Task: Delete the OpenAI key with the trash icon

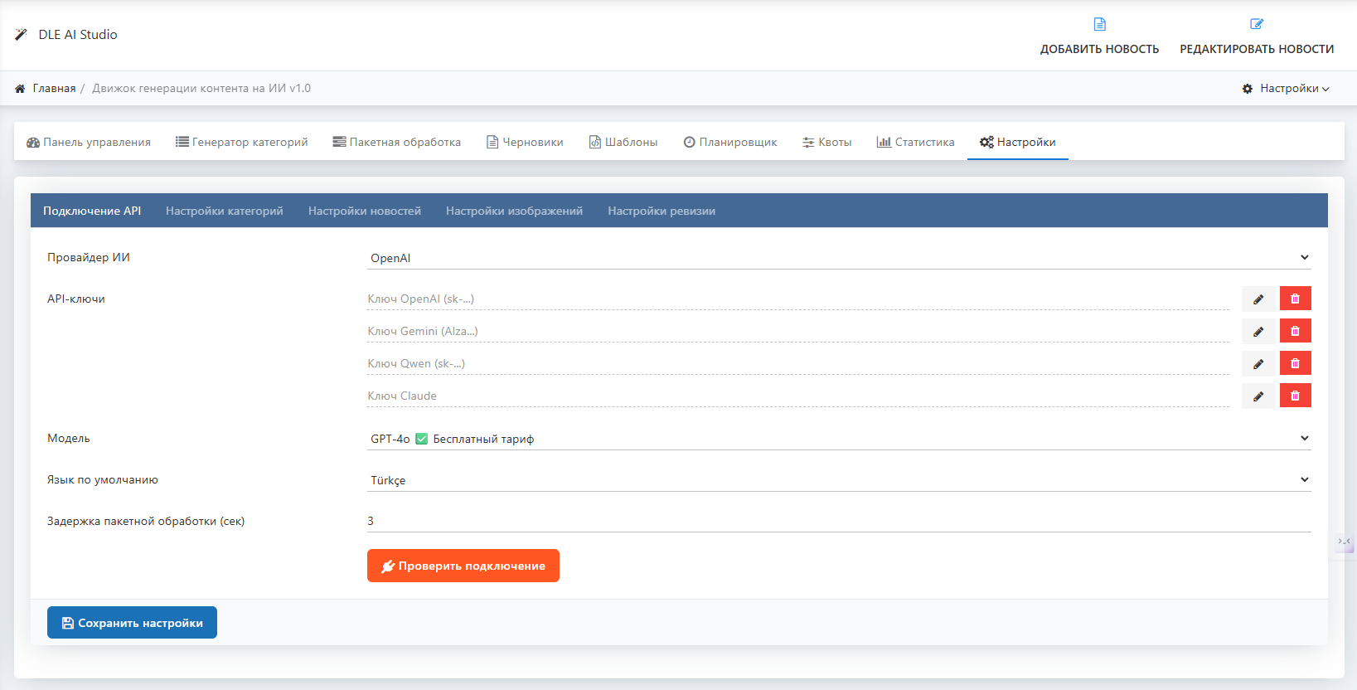Action: point(1295,299)
